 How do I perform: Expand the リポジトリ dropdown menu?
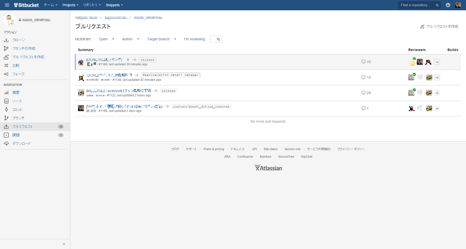[x=92, y=5]
